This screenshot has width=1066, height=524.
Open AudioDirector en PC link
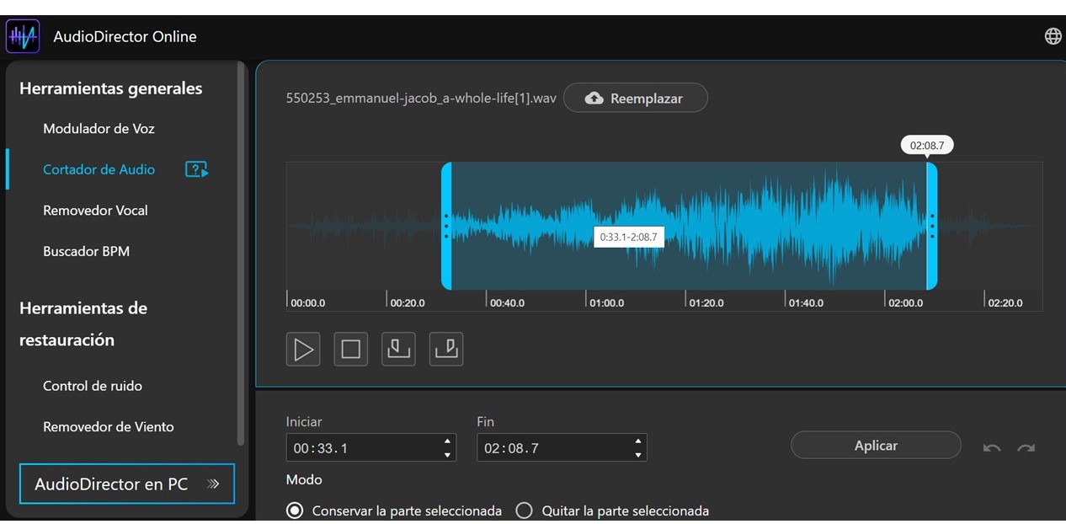coord(126,484)
